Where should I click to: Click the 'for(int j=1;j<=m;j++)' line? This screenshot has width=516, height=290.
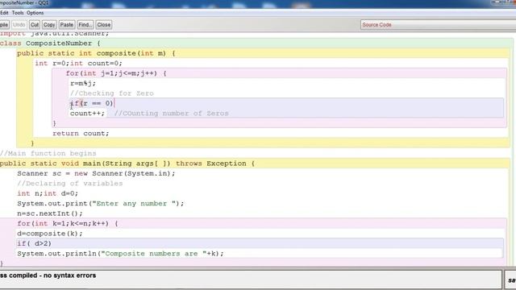coord(116,73)
